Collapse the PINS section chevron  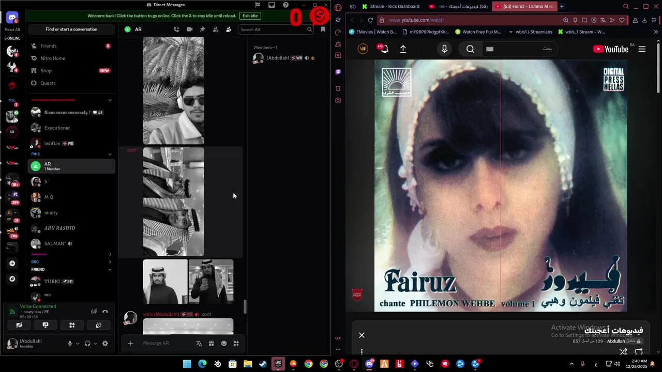(x=110, y=154)
